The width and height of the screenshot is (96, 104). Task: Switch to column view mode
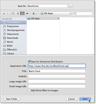[x=22, y=14]
